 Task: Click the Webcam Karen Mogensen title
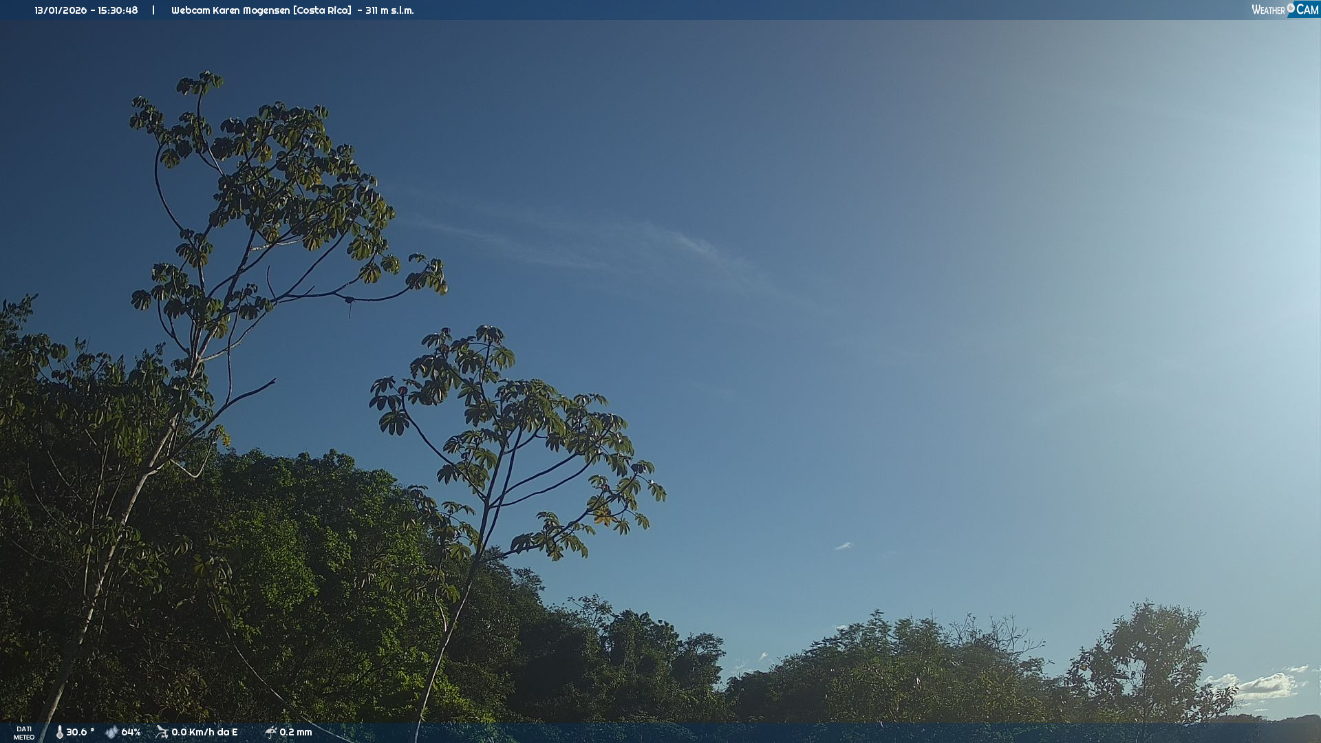230,10
